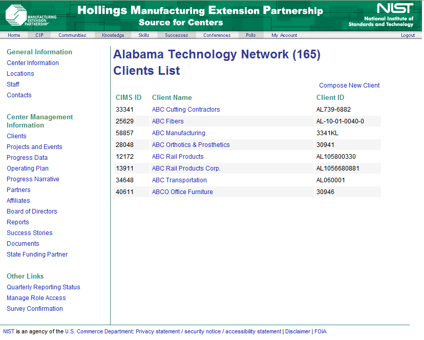Image resolution: width=424 pixels, height=340 pixels.
Task: Click the CIMS ID column header
Action: point(129,98)
